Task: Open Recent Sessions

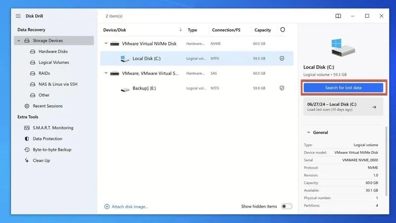Action: point(48,106)
